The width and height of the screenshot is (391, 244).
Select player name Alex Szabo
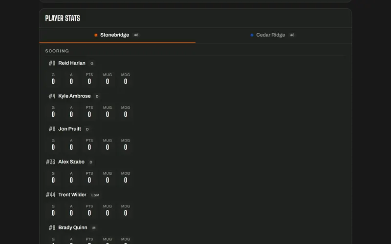click(71, 162)
